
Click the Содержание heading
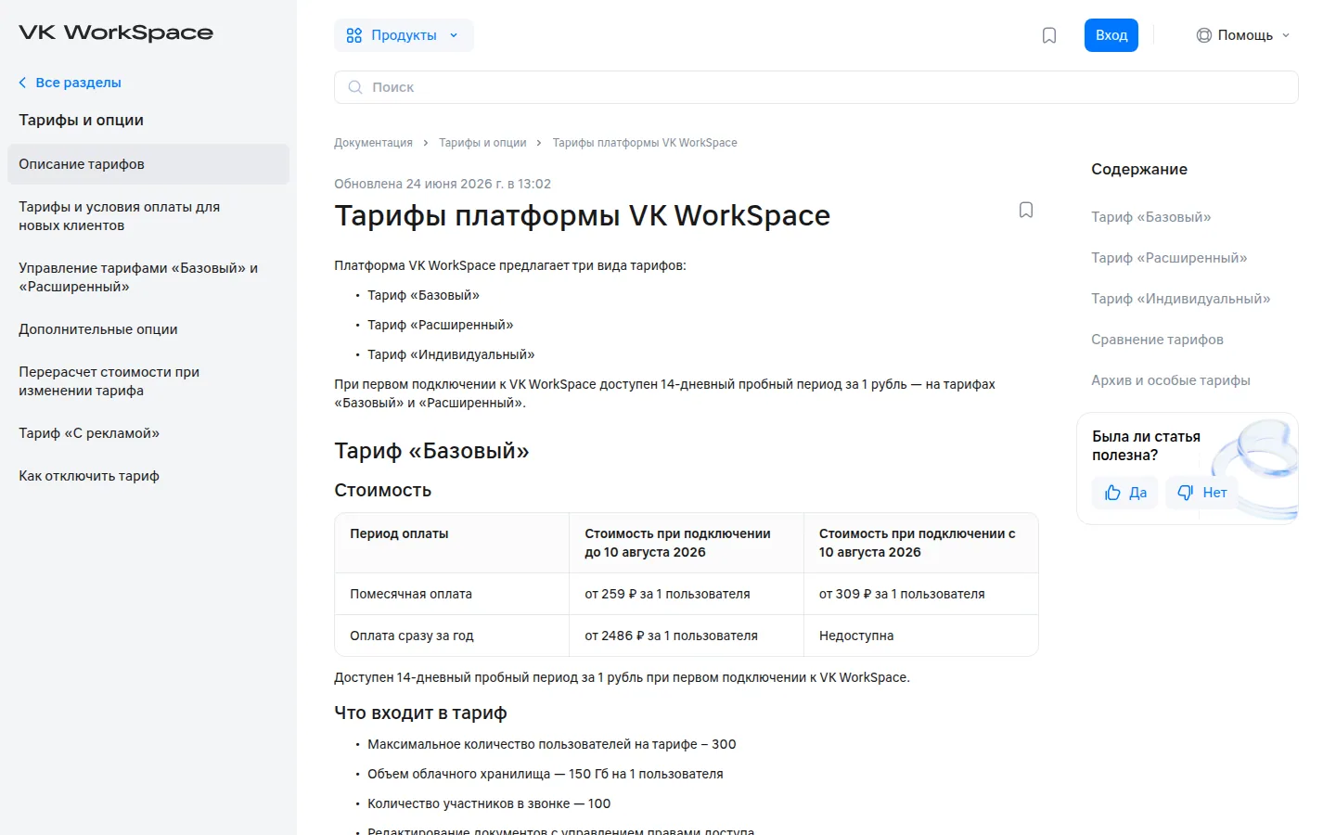click(x=1139, y=169)
